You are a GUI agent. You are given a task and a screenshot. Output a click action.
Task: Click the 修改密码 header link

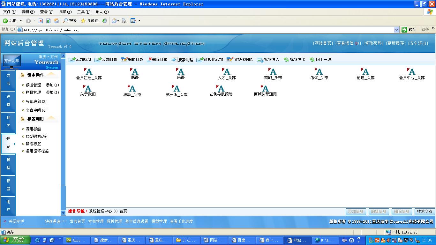click(x=373, y=43)
